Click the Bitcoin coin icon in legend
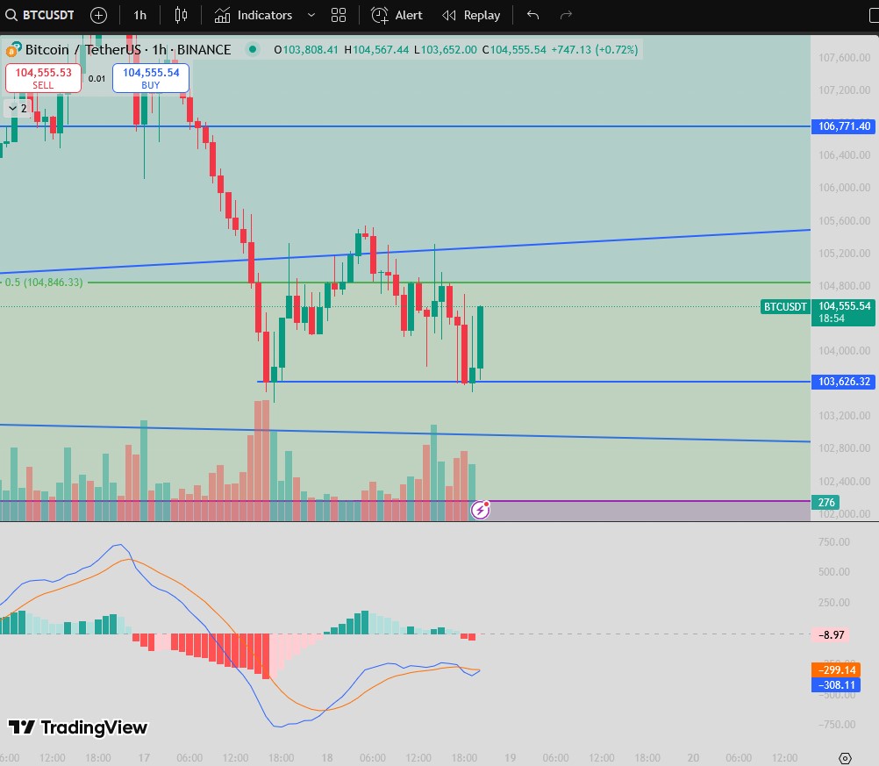 tap(13, 50)
